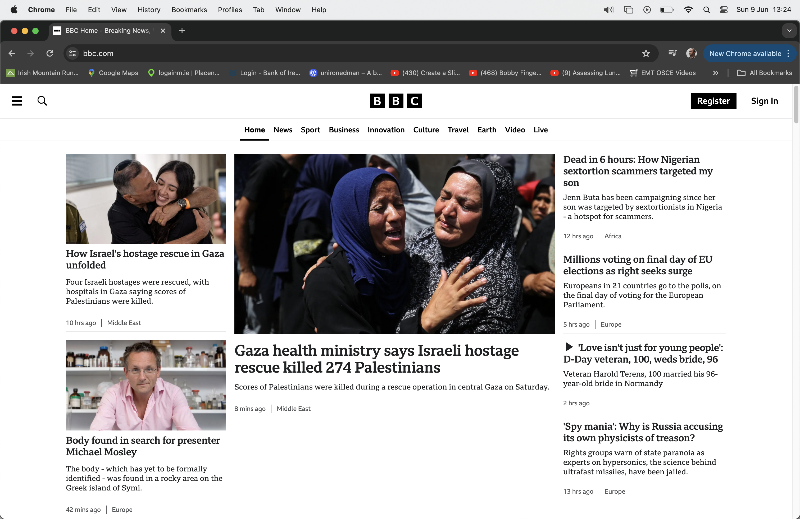Open the media control icon in toolbar
The image size is (800, 519).
(672, 53)
